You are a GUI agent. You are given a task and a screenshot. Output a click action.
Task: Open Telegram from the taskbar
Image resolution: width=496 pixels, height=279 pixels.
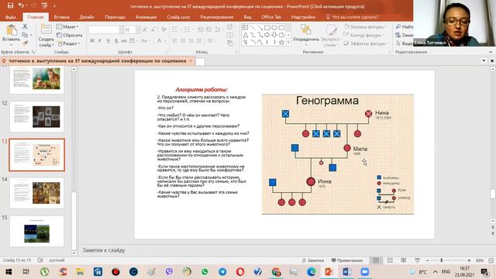(x=222, y=272)
